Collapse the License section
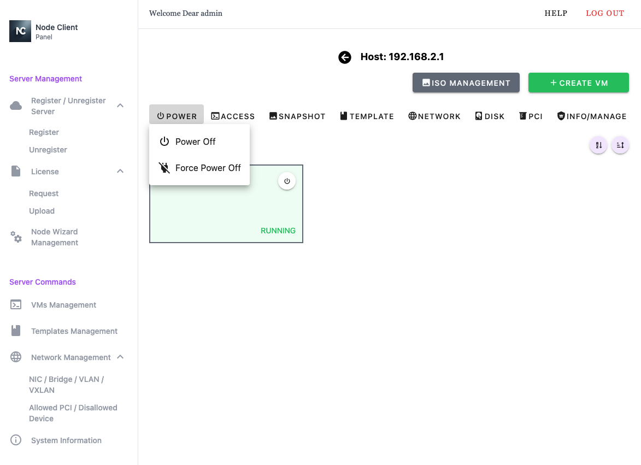The height and width of the screenshot is (465, 641). [121, 172]
